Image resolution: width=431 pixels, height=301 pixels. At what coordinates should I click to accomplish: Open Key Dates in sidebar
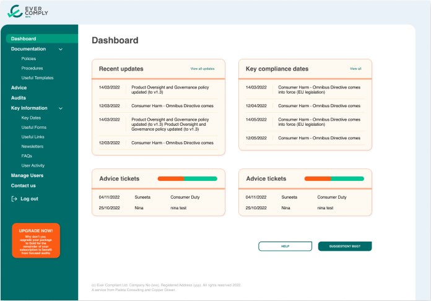click(x=31, y=118)
